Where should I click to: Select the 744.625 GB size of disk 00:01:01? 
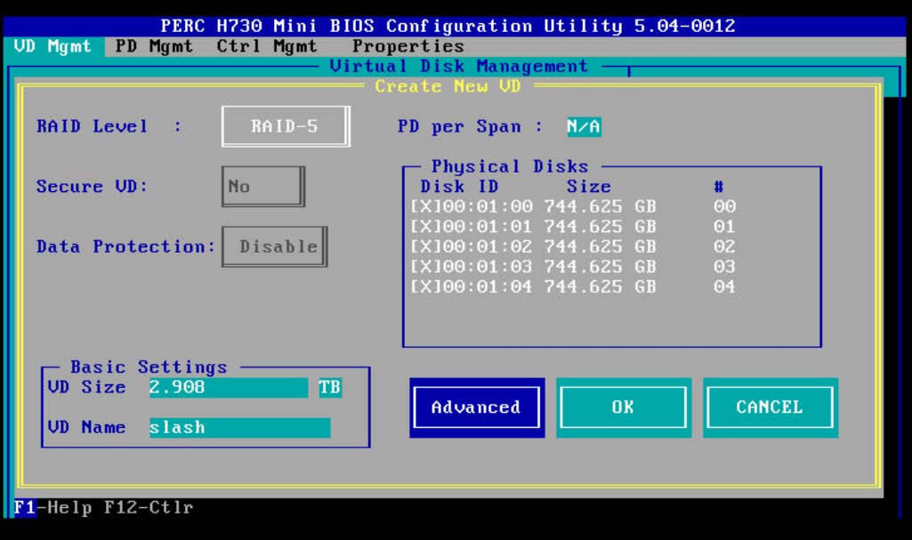tap(601, 227)
